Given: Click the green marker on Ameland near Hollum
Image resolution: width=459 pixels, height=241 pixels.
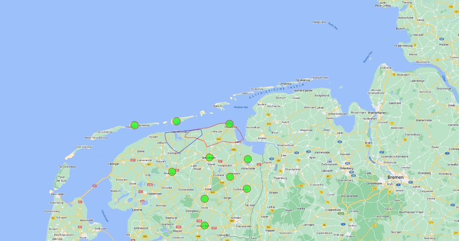Looking at the screenshot, I should coord(134,125).
